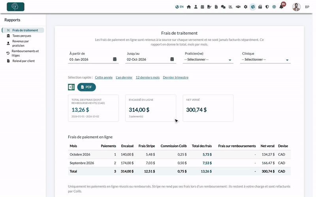Open the notes pencil icon in top bar

coord(209,7)
